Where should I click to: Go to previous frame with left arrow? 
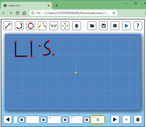click(x=7, y=120)
